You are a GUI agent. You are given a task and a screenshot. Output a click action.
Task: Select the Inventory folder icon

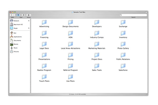(123, 33)
